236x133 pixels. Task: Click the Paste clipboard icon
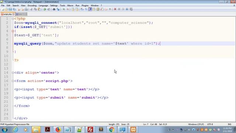[39, 9]
